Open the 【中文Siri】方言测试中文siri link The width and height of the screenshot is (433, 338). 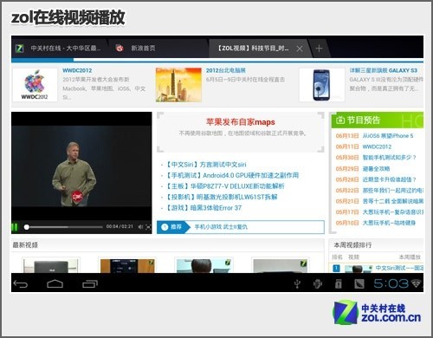click(206, 165)
